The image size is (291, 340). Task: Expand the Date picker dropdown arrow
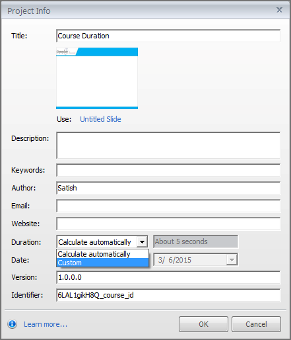coord(232,260)
